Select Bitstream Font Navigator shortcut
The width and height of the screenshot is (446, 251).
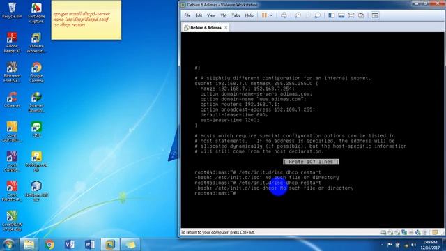pyautogui.click(x=12, y=73)
